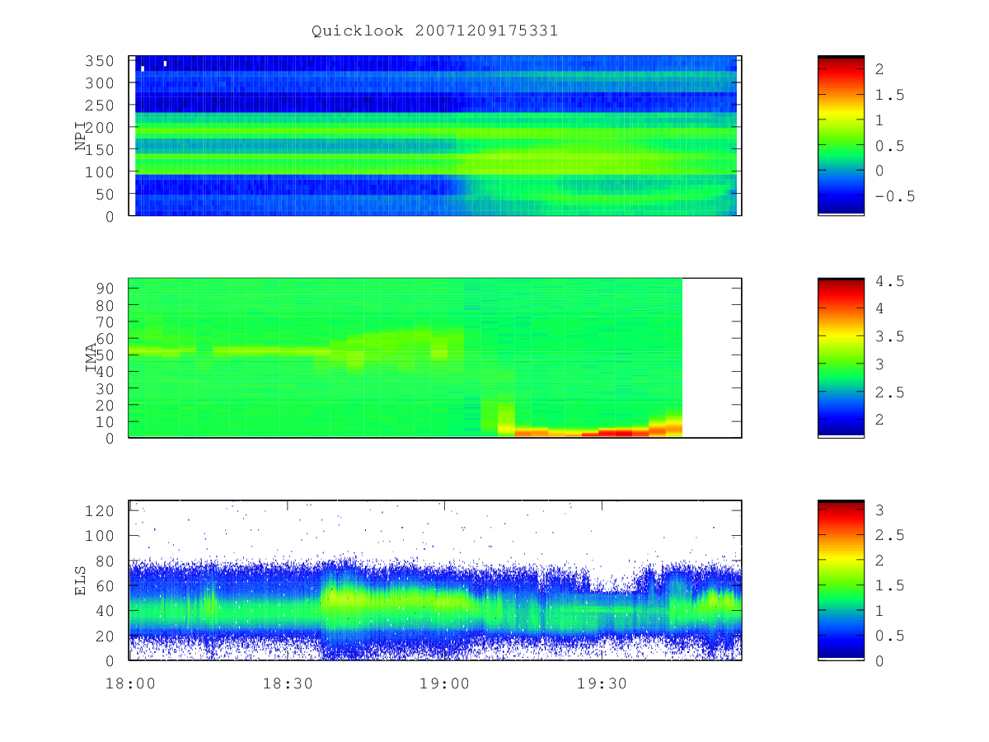Click the -0.5 label on NPI colorbar
Viewport: 989px width, 742px height.
(891, 196)
